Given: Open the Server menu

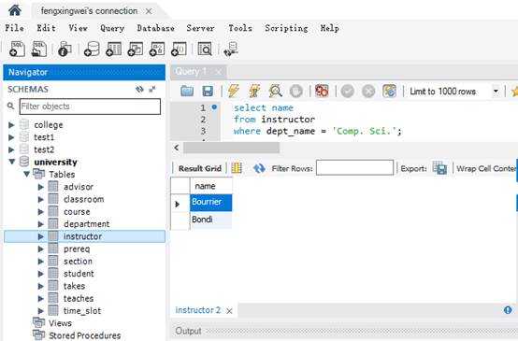Looking at the screenshot, I should click(200, 28).
